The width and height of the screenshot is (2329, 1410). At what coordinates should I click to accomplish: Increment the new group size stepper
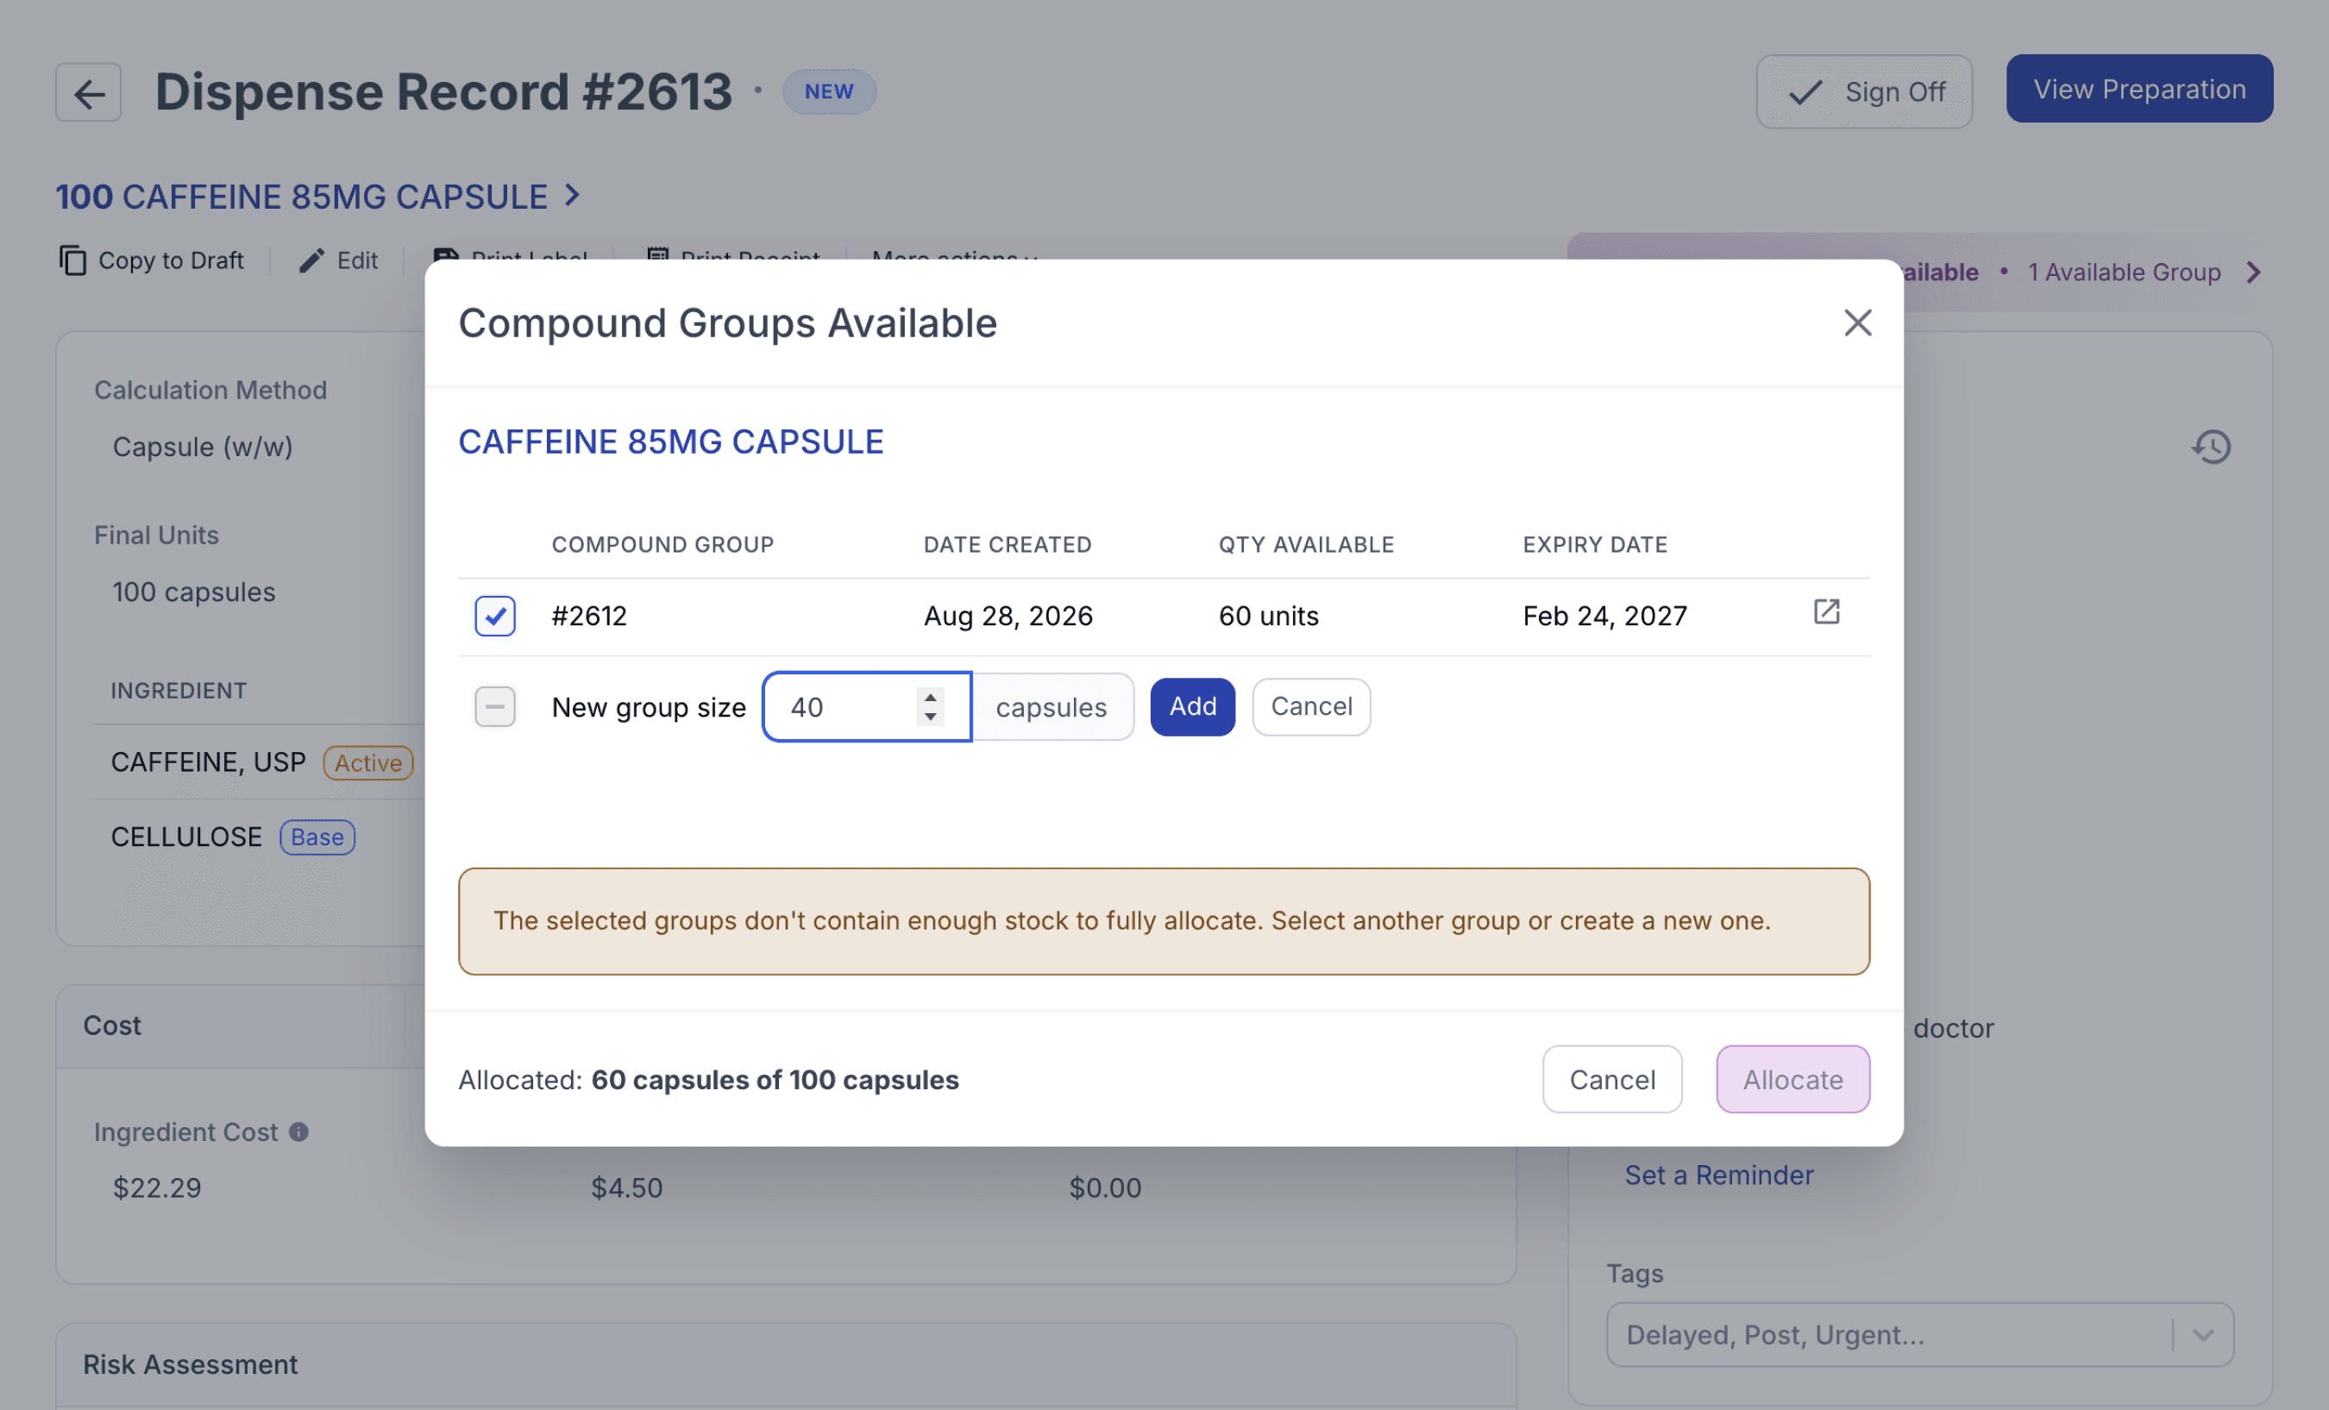pyautogui.click(x=930, y=697)
